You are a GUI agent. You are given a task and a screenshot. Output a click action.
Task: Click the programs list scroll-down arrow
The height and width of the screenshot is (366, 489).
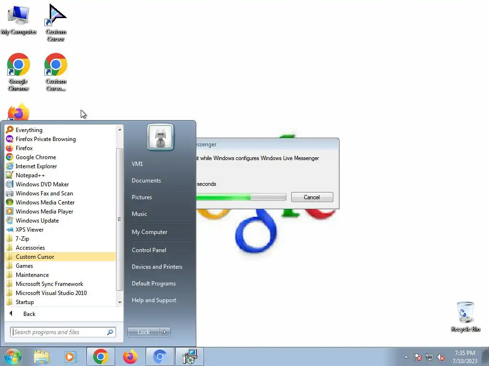120,302
